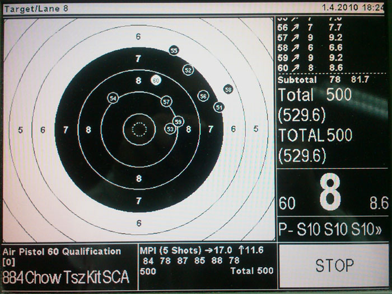
Task: Click the P- S10 S10 S10 series bar
Action: 330,229
